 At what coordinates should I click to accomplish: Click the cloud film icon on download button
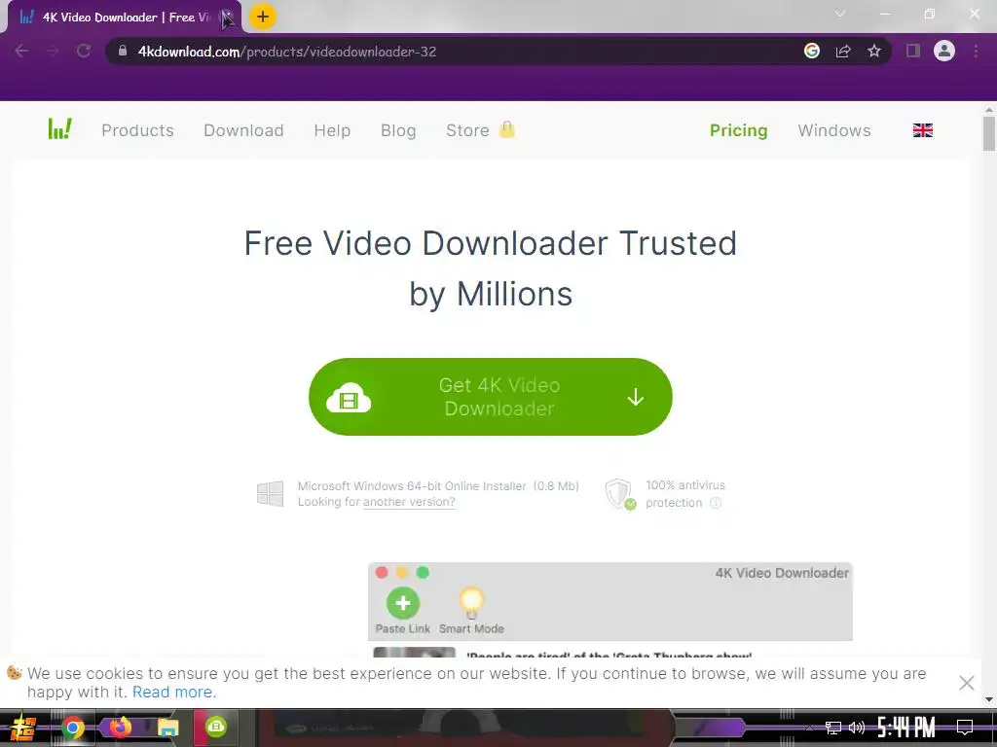click(x=349, y=398)
